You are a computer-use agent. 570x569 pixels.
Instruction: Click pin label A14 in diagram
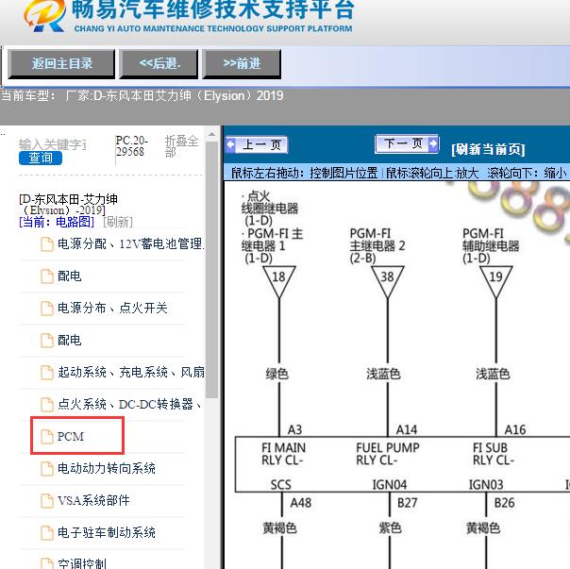click(x=407, y=429)
